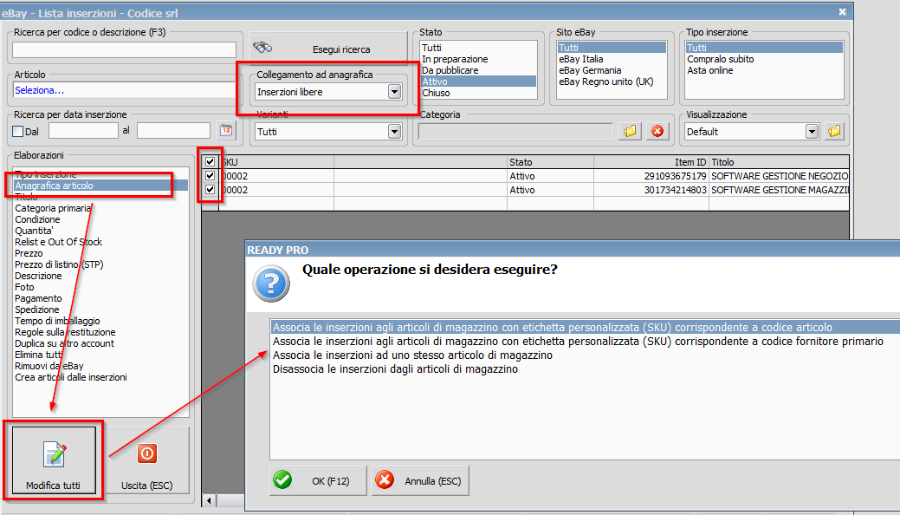Select Descrizione in Elaborazioni
The height and width of the screenshot is (515, 900).
100,276
